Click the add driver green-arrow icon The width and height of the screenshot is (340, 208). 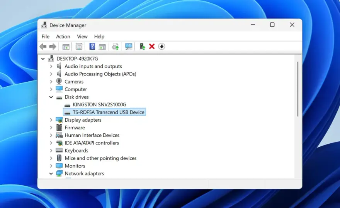click(x=142, y=47)
